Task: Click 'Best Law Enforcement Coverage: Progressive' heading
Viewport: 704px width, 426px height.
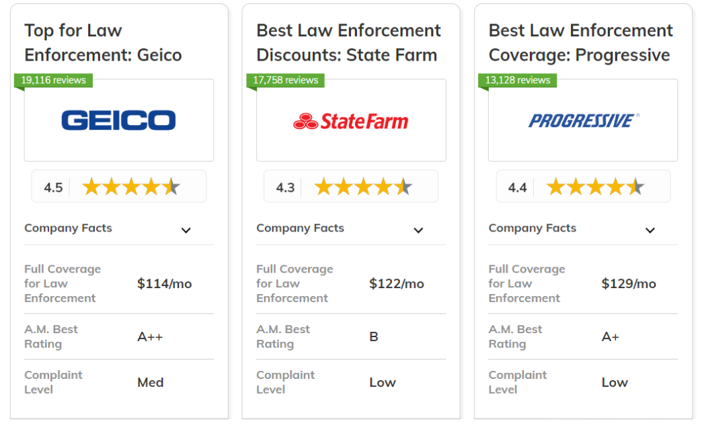Action: tap(580, 42)
